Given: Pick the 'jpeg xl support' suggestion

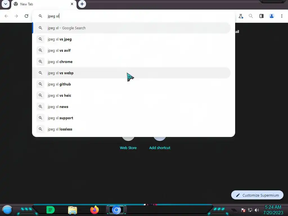Looking at the screenshot, I should point(132,118).
